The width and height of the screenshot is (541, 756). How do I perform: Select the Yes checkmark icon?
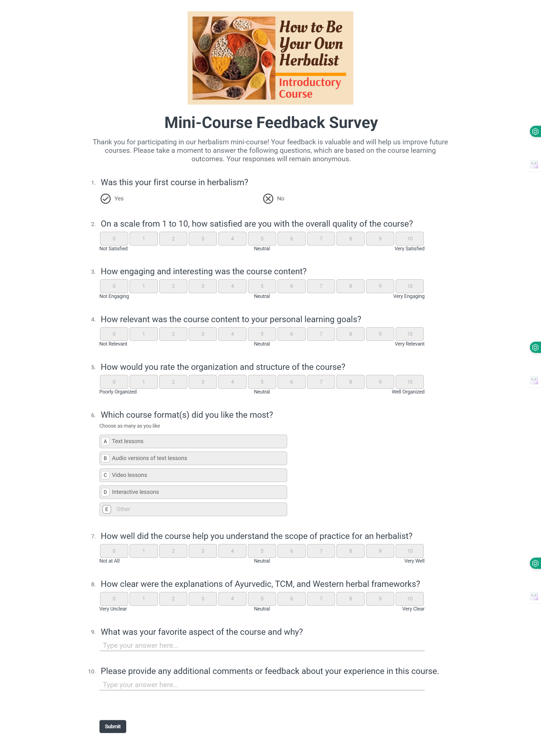(106, 198)
